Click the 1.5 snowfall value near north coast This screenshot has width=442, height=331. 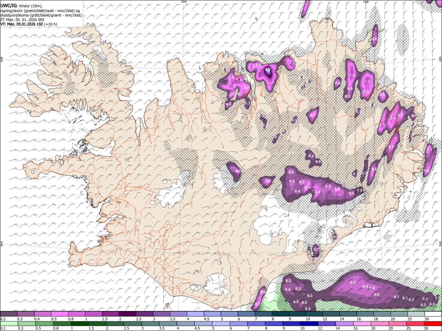tap(292, 63)
